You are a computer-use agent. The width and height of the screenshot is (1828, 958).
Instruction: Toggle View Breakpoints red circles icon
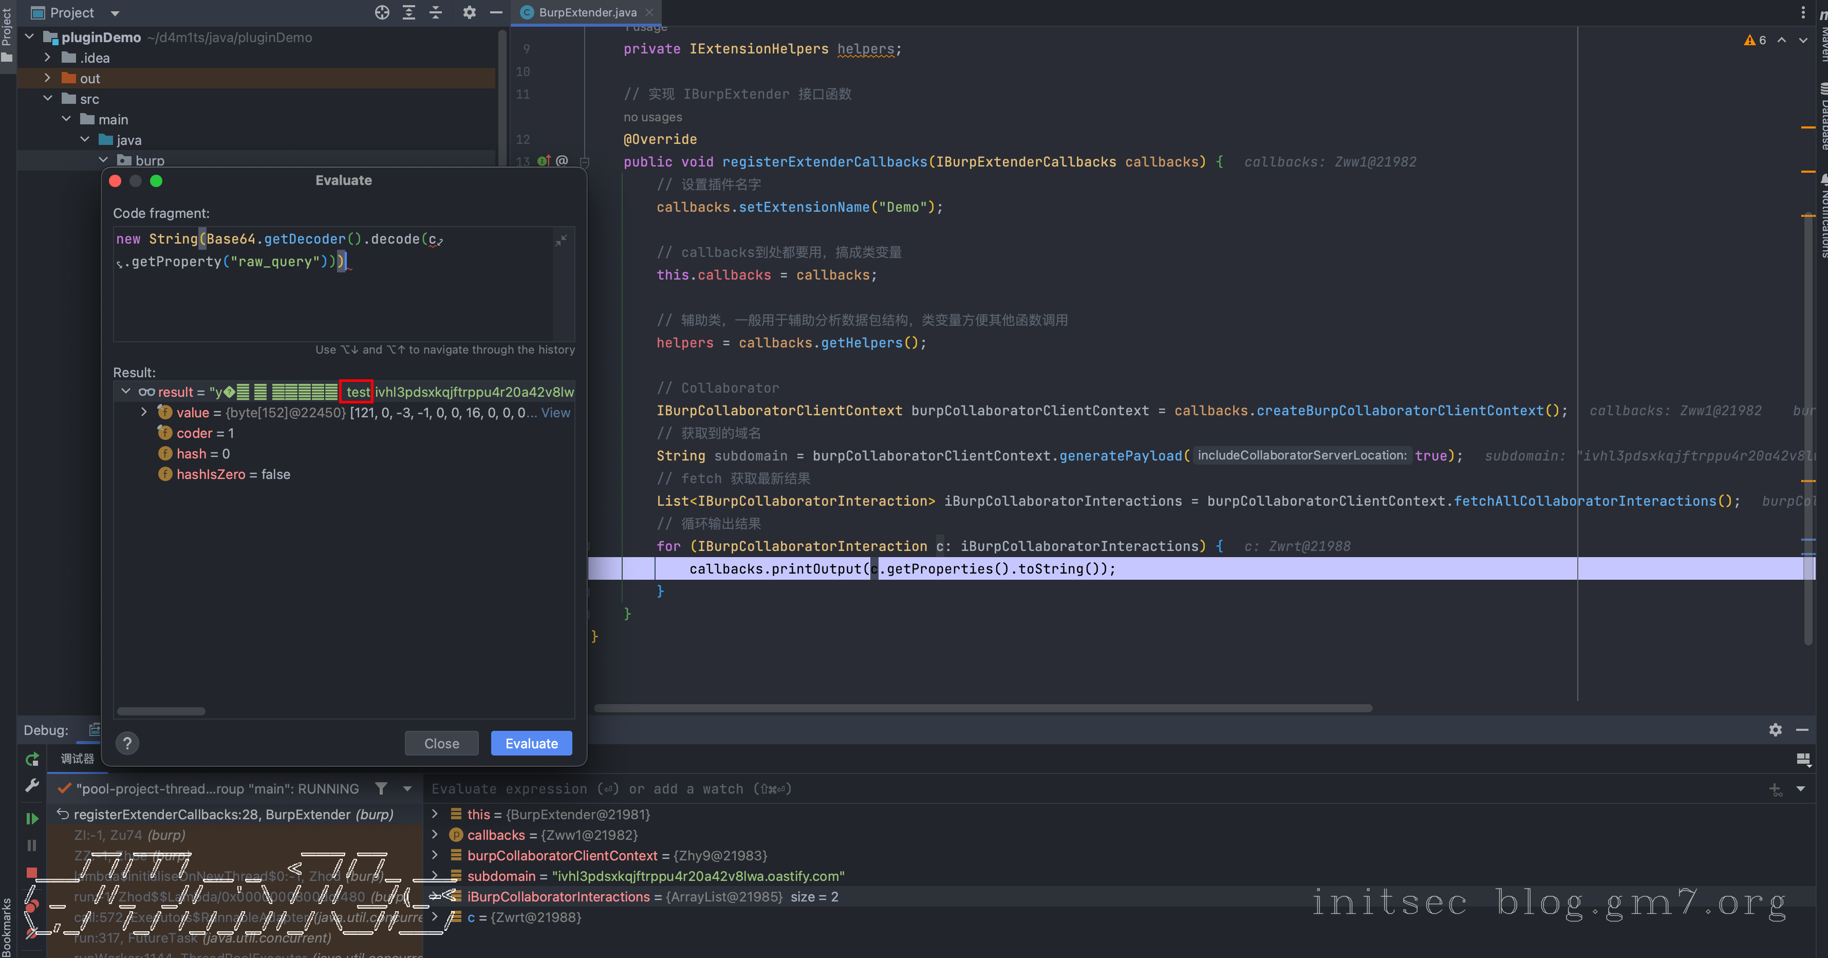pos(32,906)
